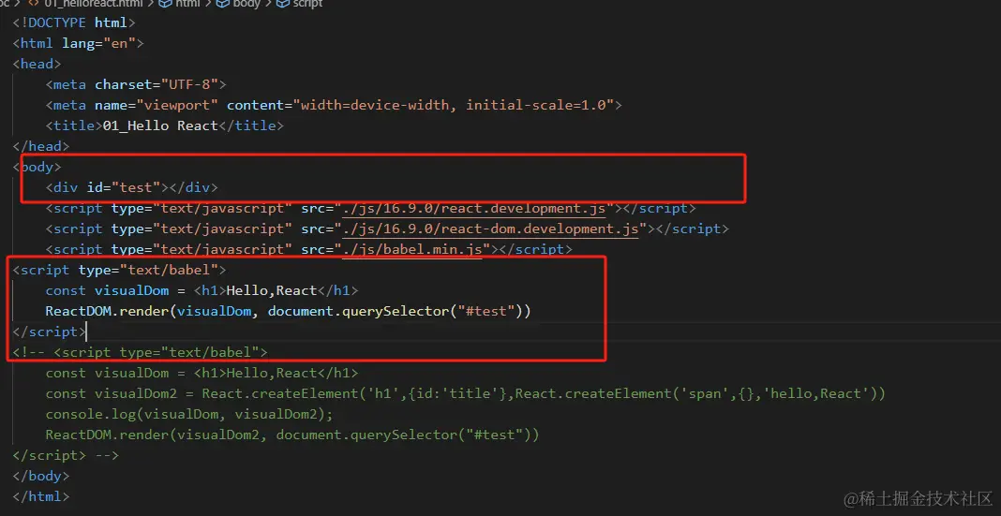Click the title text 01_Hello React
This screenshot has height=516, width=1001.
pos(160,125)
